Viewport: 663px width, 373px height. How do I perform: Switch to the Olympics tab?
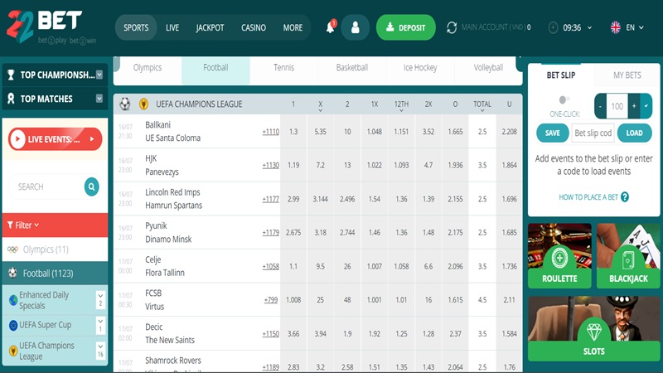coord(148,68)
